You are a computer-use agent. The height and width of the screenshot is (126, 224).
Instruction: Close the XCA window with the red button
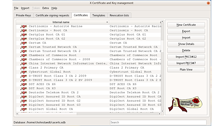pyautogui.click(x=209, y=3)
